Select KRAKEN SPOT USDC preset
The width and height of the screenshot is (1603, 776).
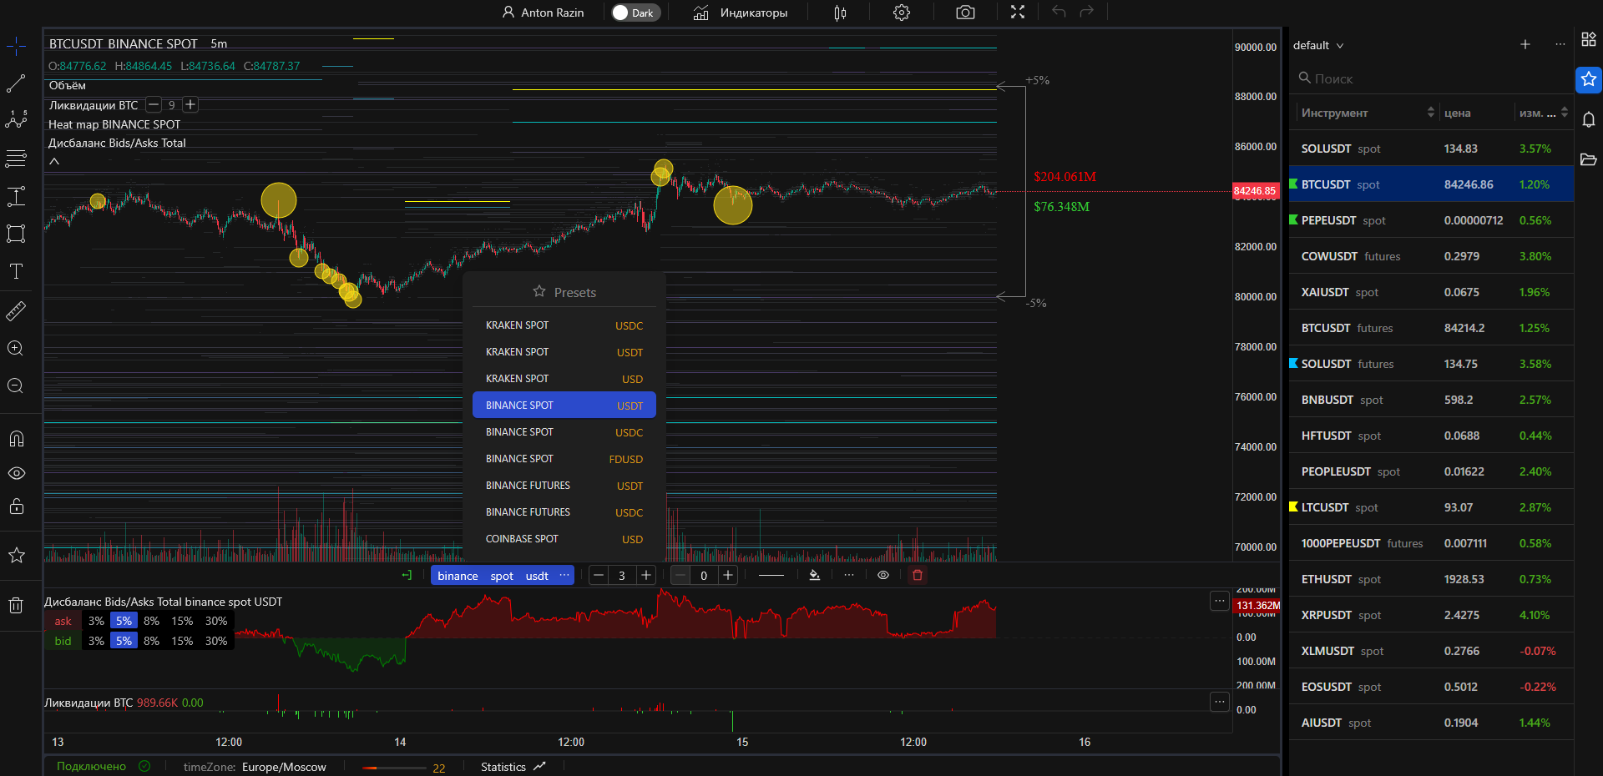[x=564, y=325]
